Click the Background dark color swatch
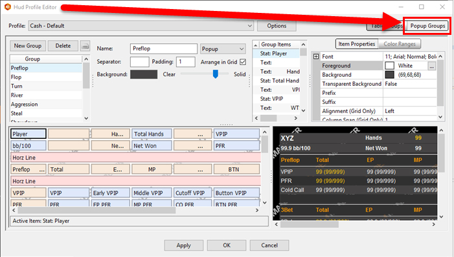The height and width of the screenshot is (257, 454). tap(144, 74)
